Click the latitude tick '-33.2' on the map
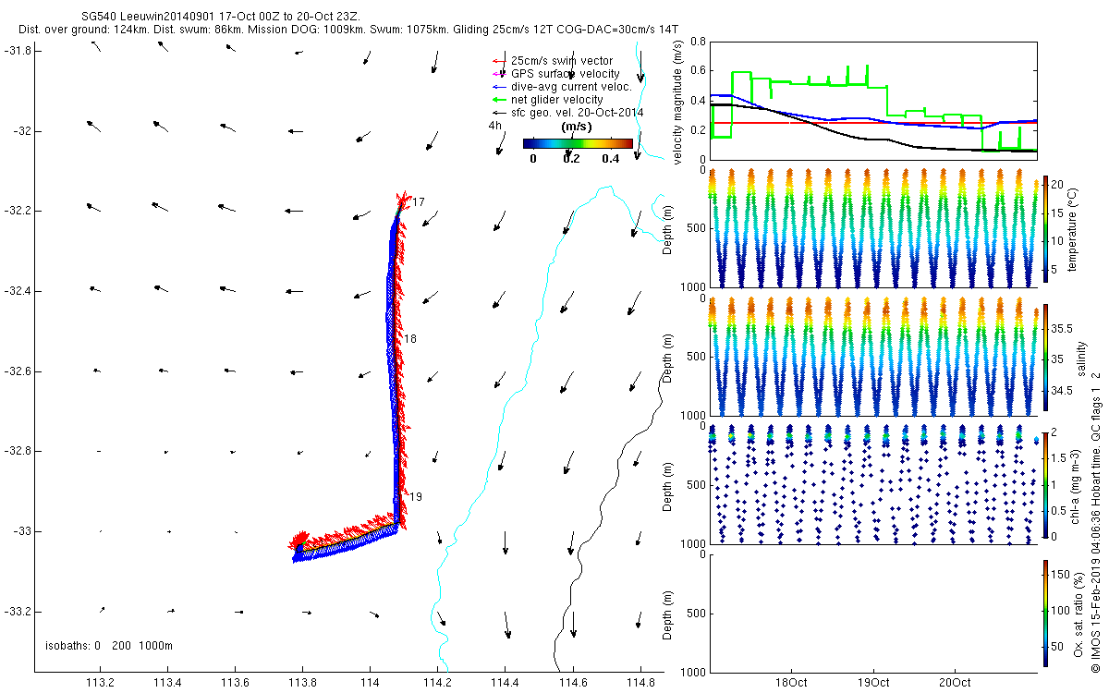The width and height of the screenshot is (1109, 693). click(18, 612)
